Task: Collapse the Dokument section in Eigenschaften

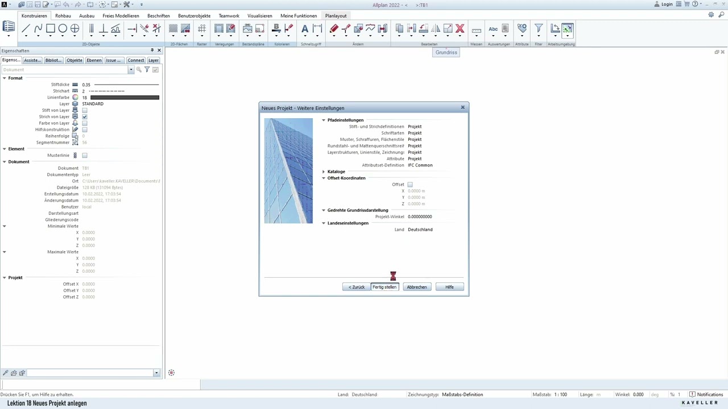Action: click(x=4, y=162)
